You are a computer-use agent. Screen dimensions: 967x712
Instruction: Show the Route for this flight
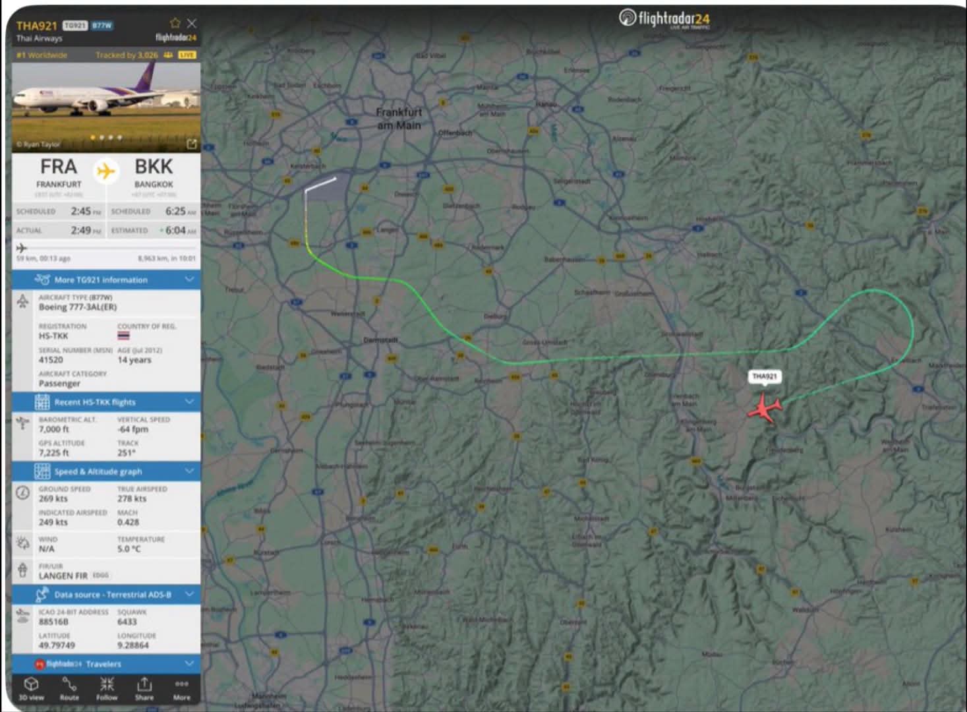(x=69, y=688)
